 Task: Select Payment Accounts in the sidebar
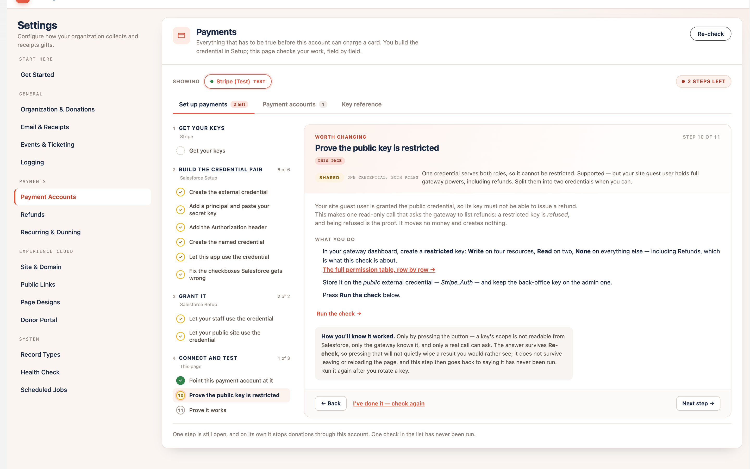point(83,197)
